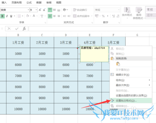Toggle Underline formatting (U)
The image size is (156, 123).
pos(11,16)
